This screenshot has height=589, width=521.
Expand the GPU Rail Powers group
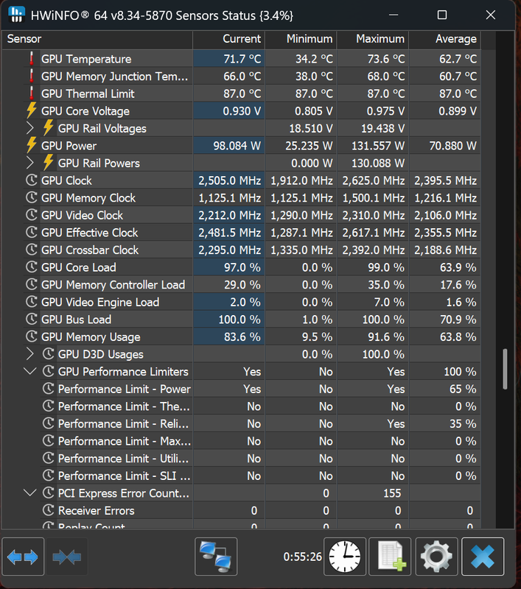[30, 163]
